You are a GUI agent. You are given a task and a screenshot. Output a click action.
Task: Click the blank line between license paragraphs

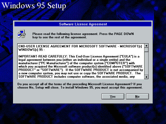coord(81,53)
